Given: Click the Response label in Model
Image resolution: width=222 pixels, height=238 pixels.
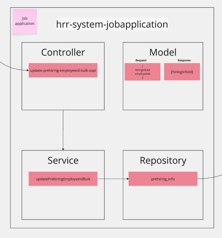Looking at the screenshot, I should click(184, 60).
